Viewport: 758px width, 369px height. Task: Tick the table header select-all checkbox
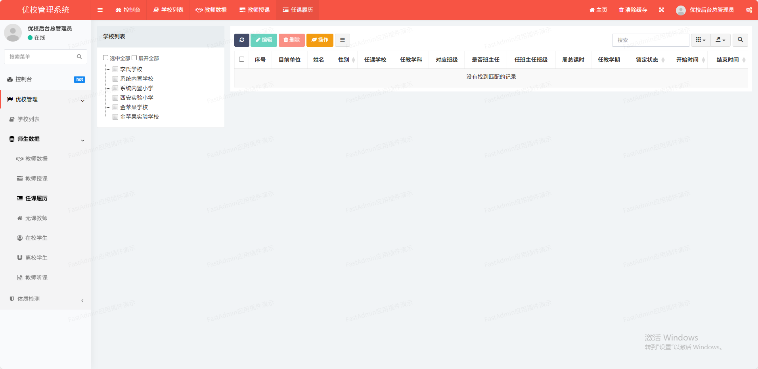point(241,59)
